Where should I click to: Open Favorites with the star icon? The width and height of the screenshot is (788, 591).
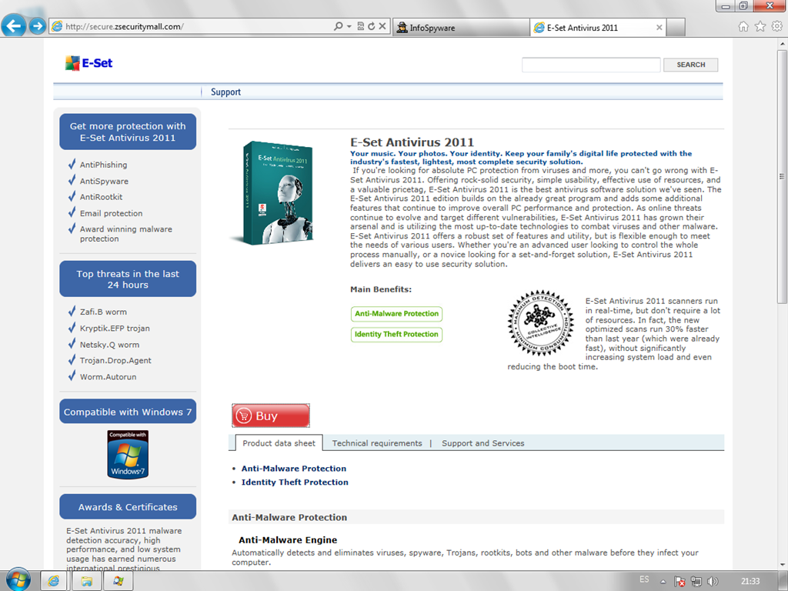tap(760, 27)
